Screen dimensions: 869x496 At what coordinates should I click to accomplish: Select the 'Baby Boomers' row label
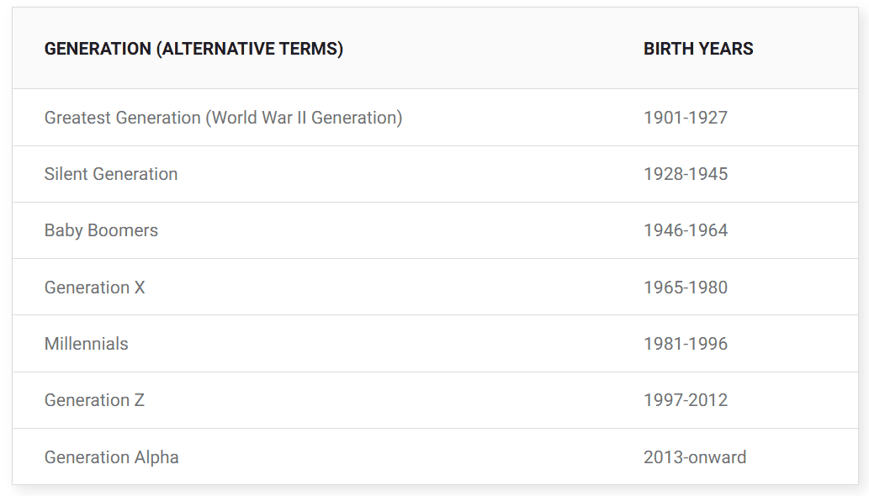[x=101, y=230]
